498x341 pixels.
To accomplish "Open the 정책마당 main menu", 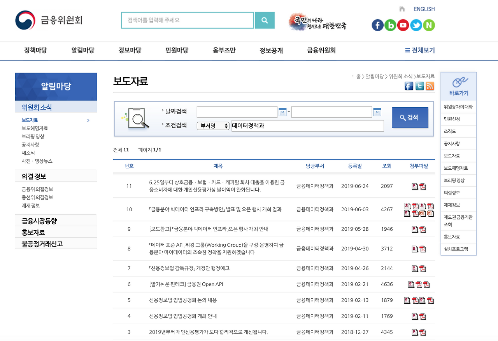I will click(x=35, y=50).
